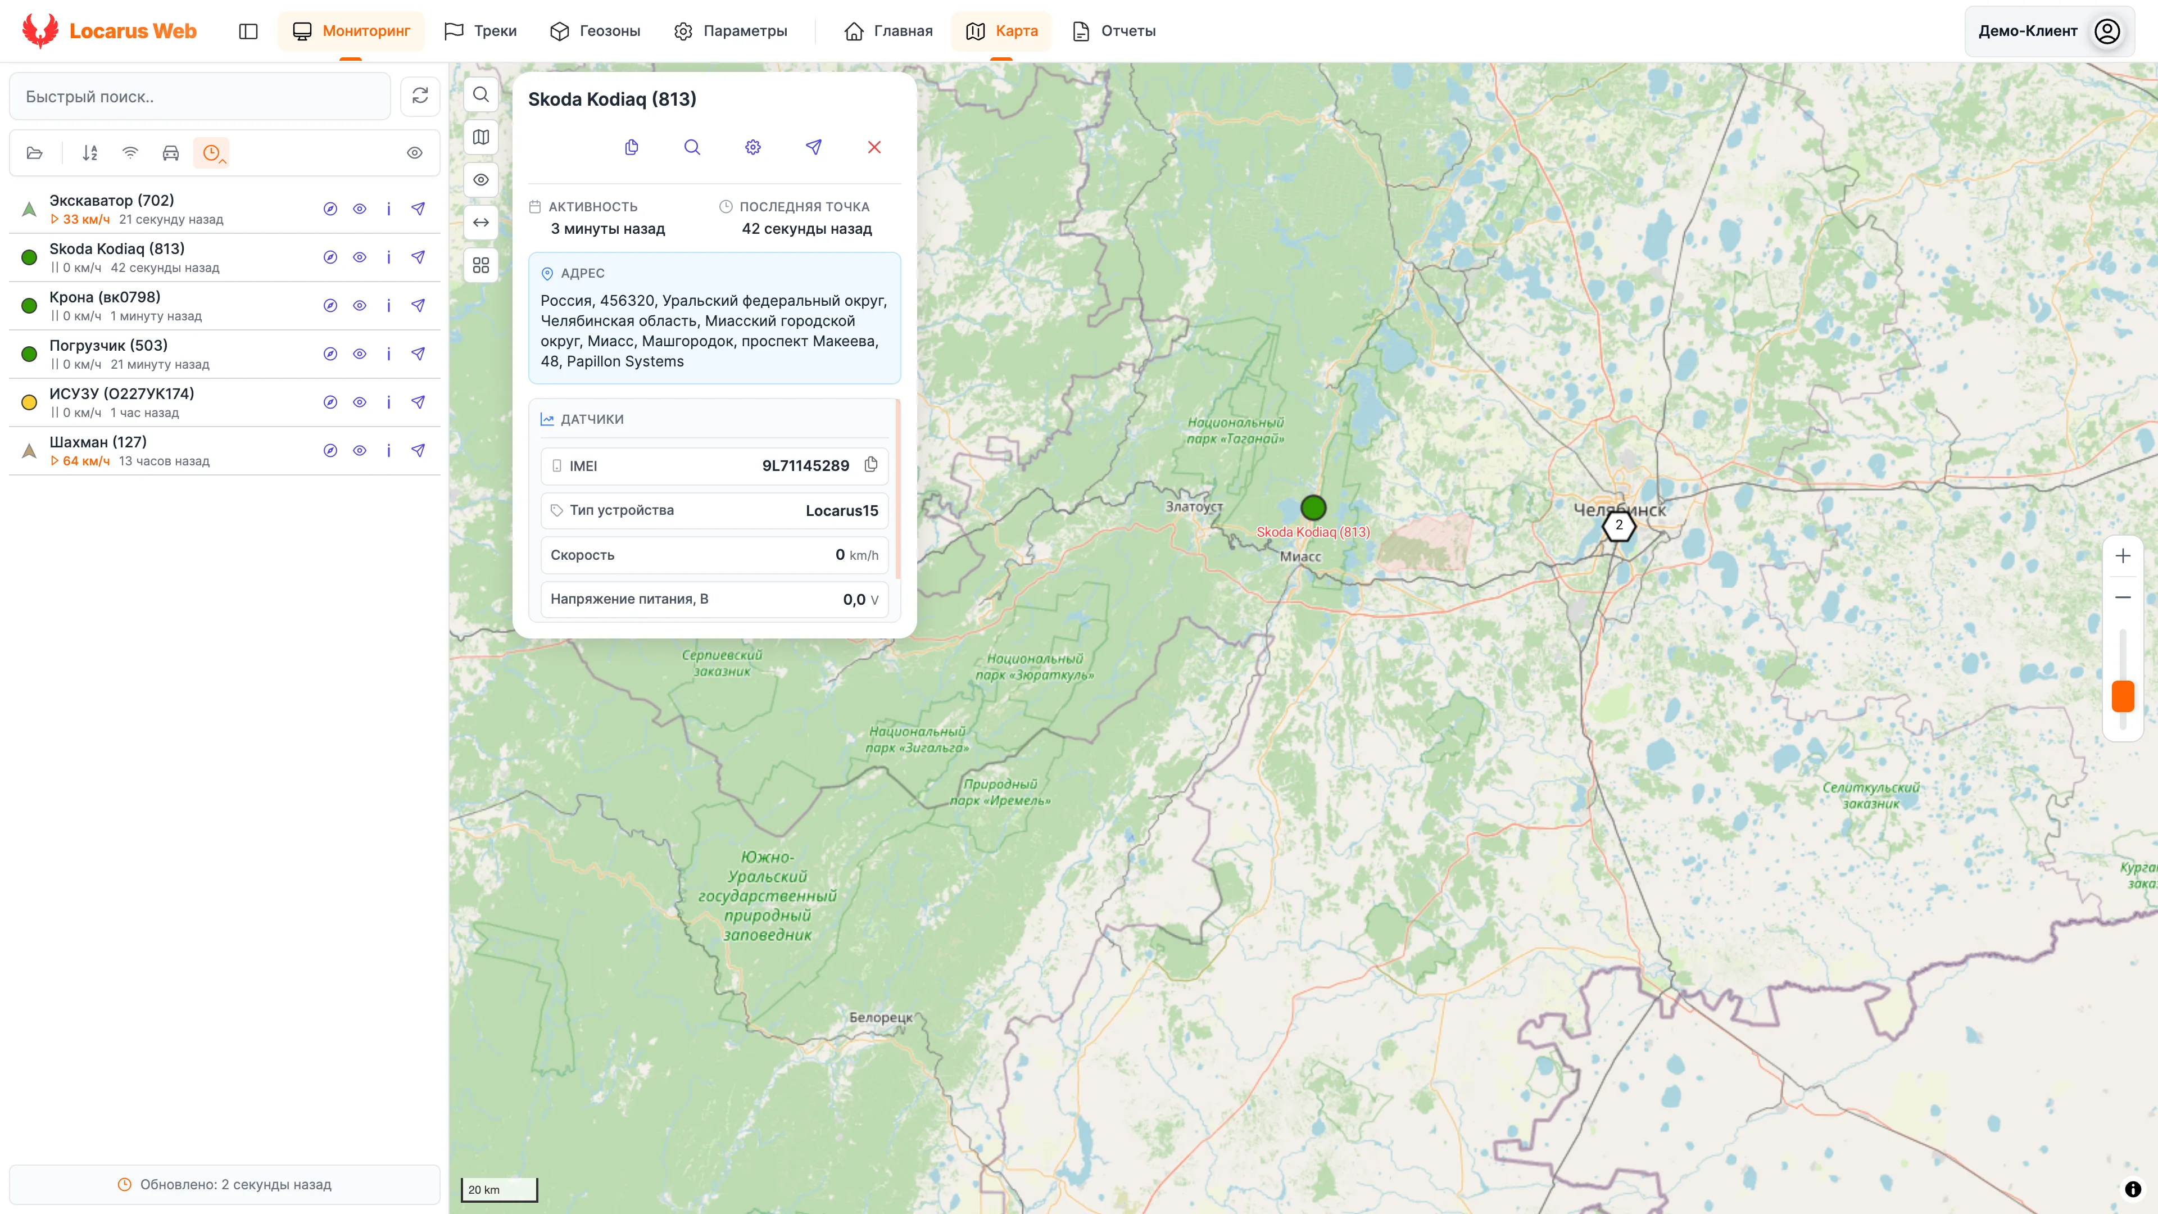Open map search tool
The height and width of the screenshot is (1214, 2158).
click(x=481, y=94)
